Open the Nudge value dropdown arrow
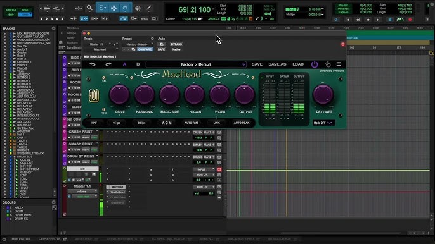The image size is (435, 244). pyautogui.click(x=322, y=15)
